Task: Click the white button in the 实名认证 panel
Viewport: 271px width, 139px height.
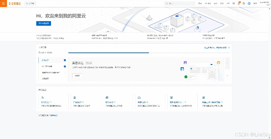Action: pyautogui.click(x=77, y=76)
